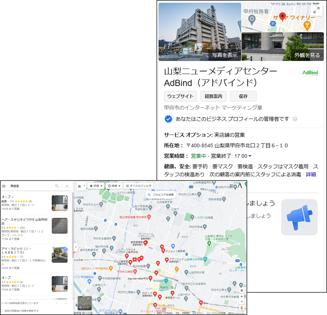This screenshot has height=315, width=327.
Task: Click 経路案内 directions button
Action: [213, 96]
